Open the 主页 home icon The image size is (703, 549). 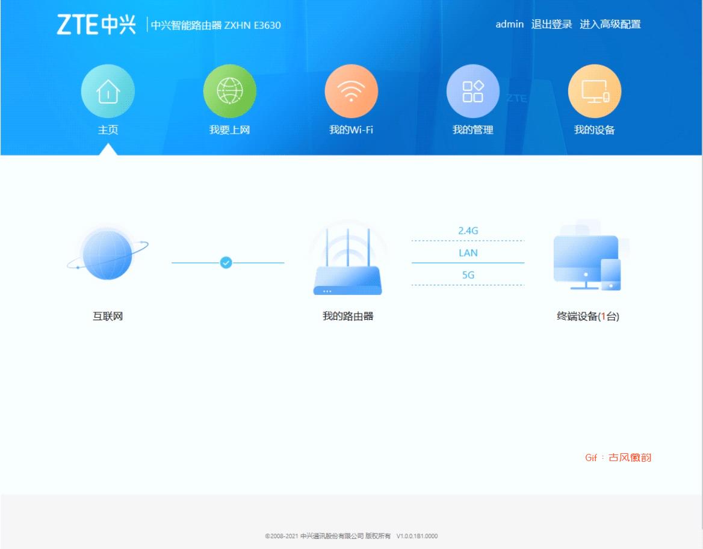(x=108, y=91)
